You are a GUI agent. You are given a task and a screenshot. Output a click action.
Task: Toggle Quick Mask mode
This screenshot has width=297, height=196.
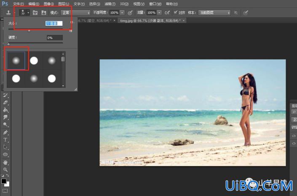tap(5, 191)
